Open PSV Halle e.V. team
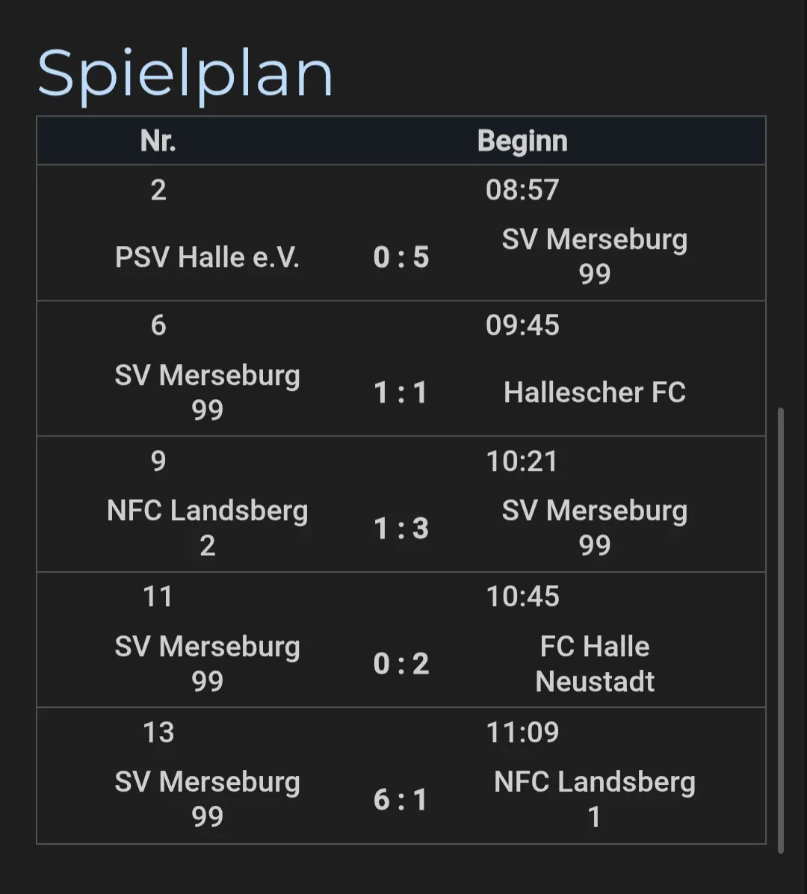The height and width of the screenshot is (894, 807). (x=207, y=257)
